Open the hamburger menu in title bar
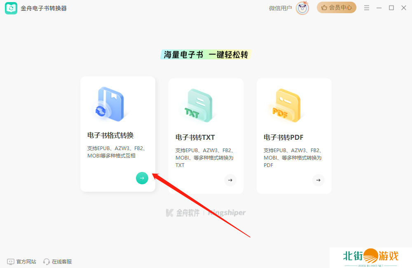Image resolution: width=412 pixels, height=268 pixels. coord(367,8)
